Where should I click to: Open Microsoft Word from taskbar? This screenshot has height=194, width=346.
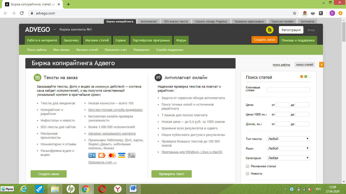pyautogui.click(x=133, y=189)
